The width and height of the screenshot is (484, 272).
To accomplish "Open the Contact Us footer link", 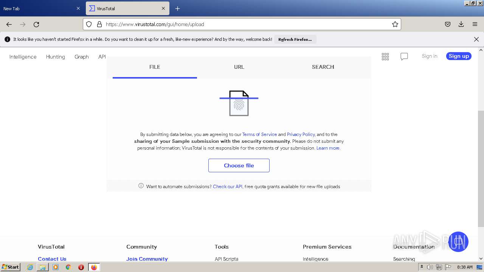I will tap(52, 259).
